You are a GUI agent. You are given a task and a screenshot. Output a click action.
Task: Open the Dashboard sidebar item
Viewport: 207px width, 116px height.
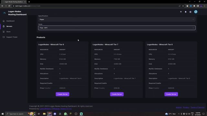point(10,21)
